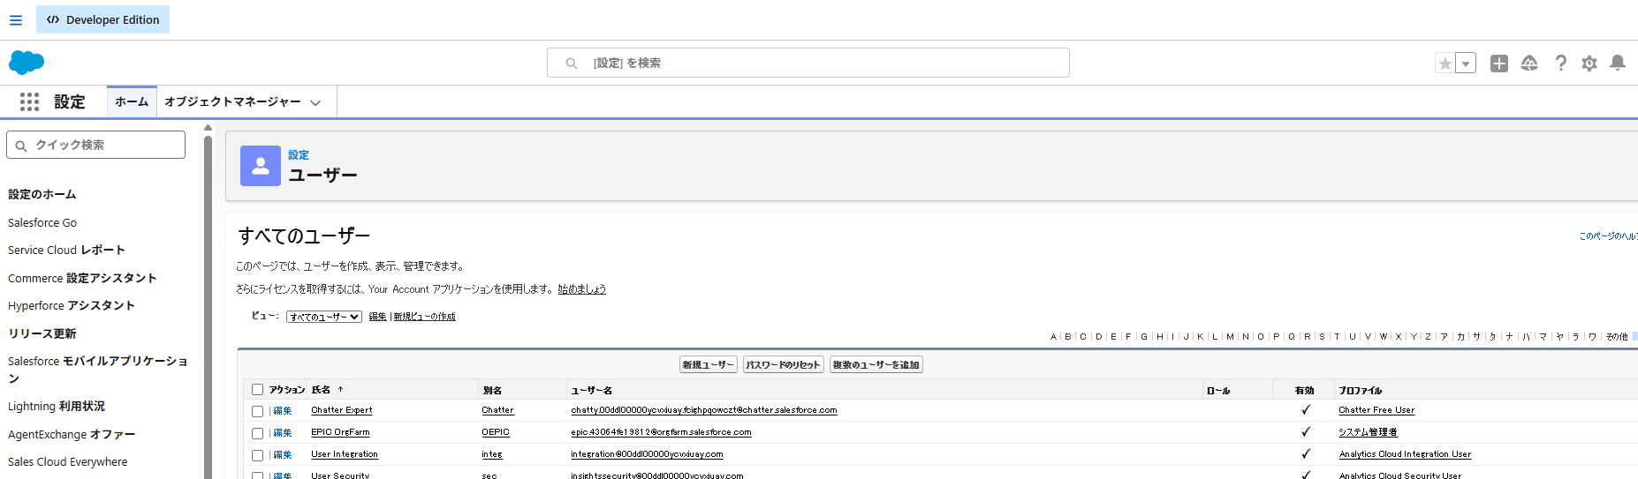
Task: Sort by the 氏名 column header
Action: (x=321, y=389)
